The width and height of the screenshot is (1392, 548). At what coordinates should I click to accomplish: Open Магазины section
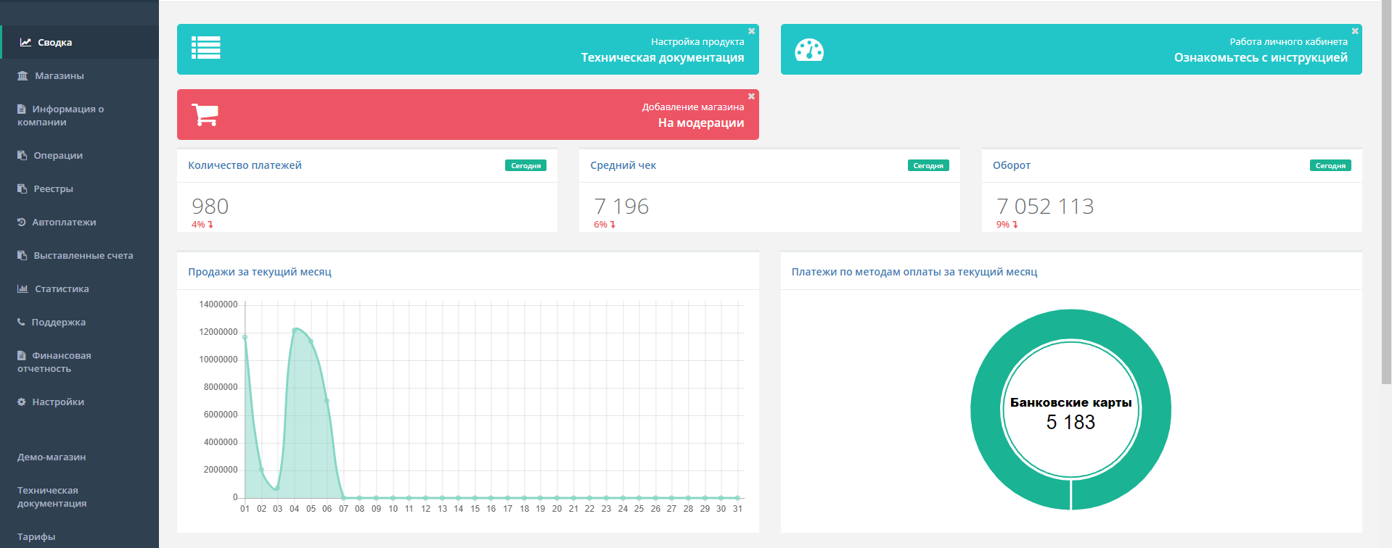click(x=79, y=75)
